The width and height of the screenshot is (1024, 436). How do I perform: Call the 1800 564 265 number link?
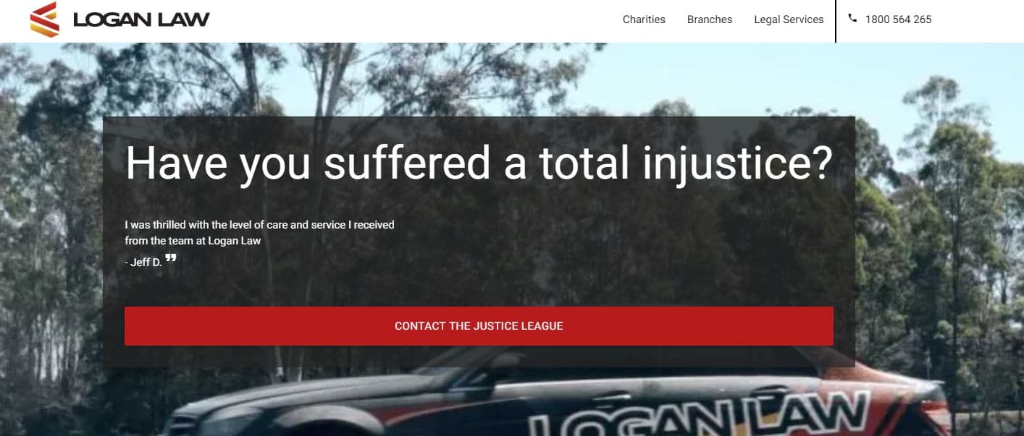[x=898, y=20]
